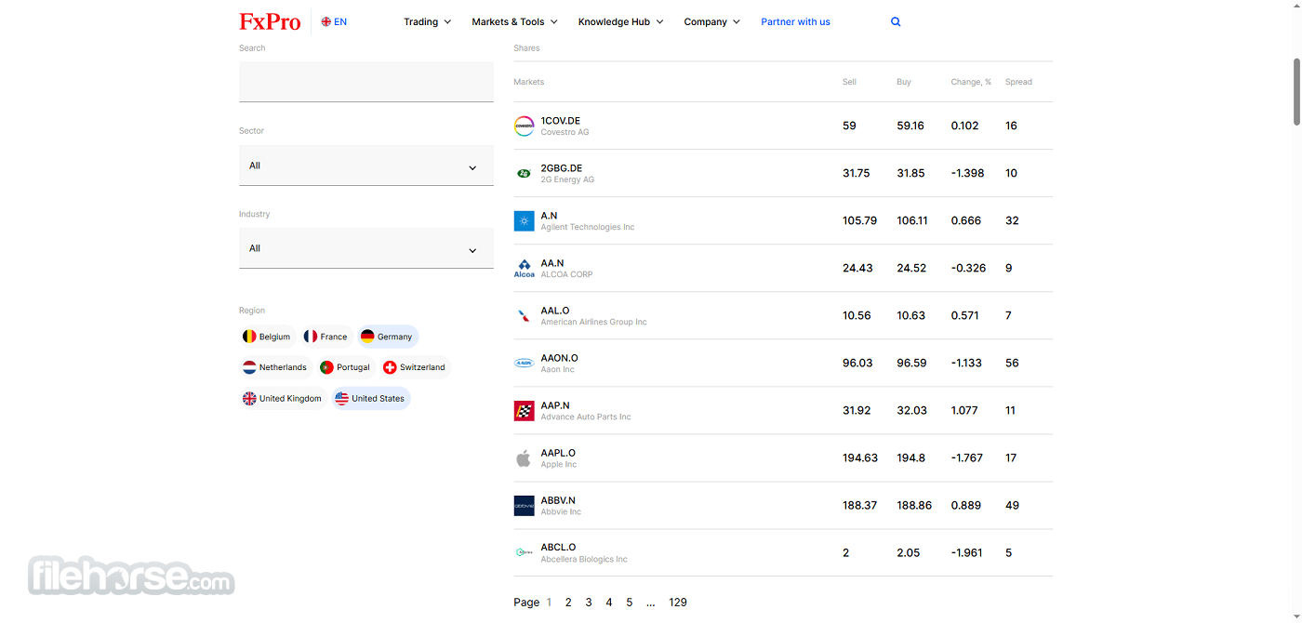Click the Change, % column header
Image resolution: width=1302 pixels, height=623 pixels.
tap(971, 82)
